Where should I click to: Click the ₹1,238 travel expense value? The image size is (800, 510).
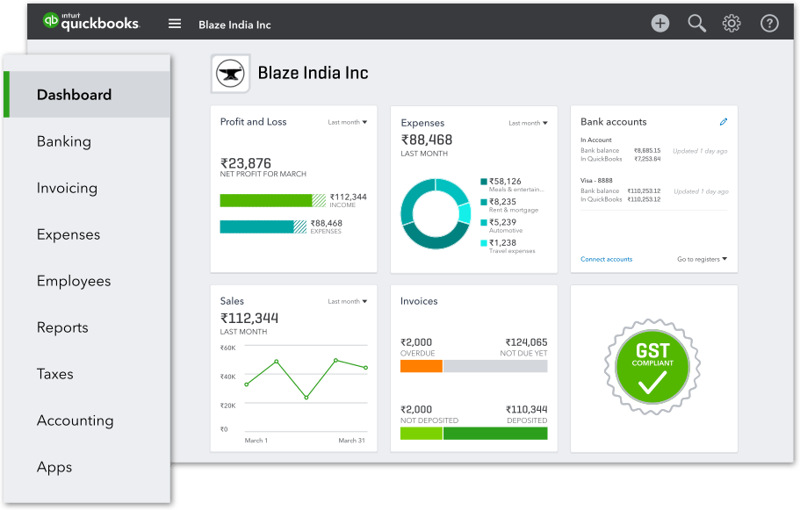[502, 243]
